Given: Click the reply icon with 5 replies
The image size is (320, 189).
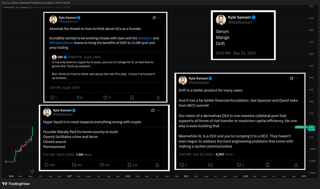Looking at the screenshot, I should pyautogui.click(x=182, y=165).
